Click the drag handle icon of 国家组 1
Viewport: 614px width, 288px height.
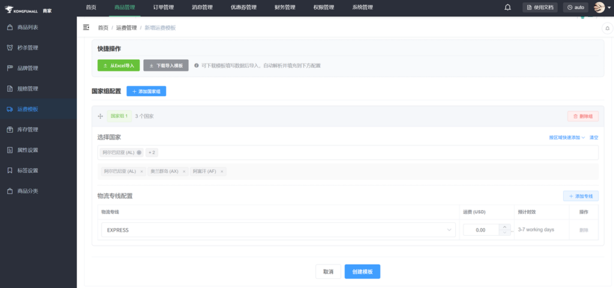(x=100, y=116)
